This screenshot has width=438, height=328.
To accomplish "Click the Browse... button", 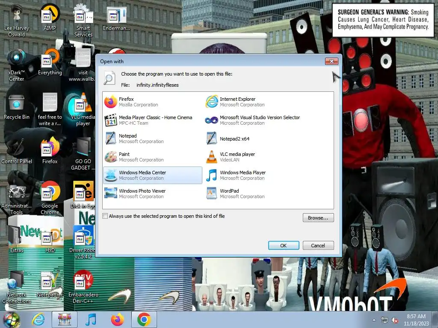I will [318, 218].
